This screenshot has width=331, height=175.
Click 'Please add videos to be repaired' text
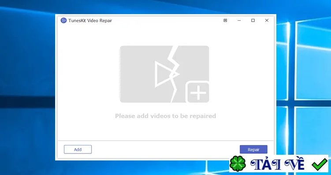click(x=166, y=116)
